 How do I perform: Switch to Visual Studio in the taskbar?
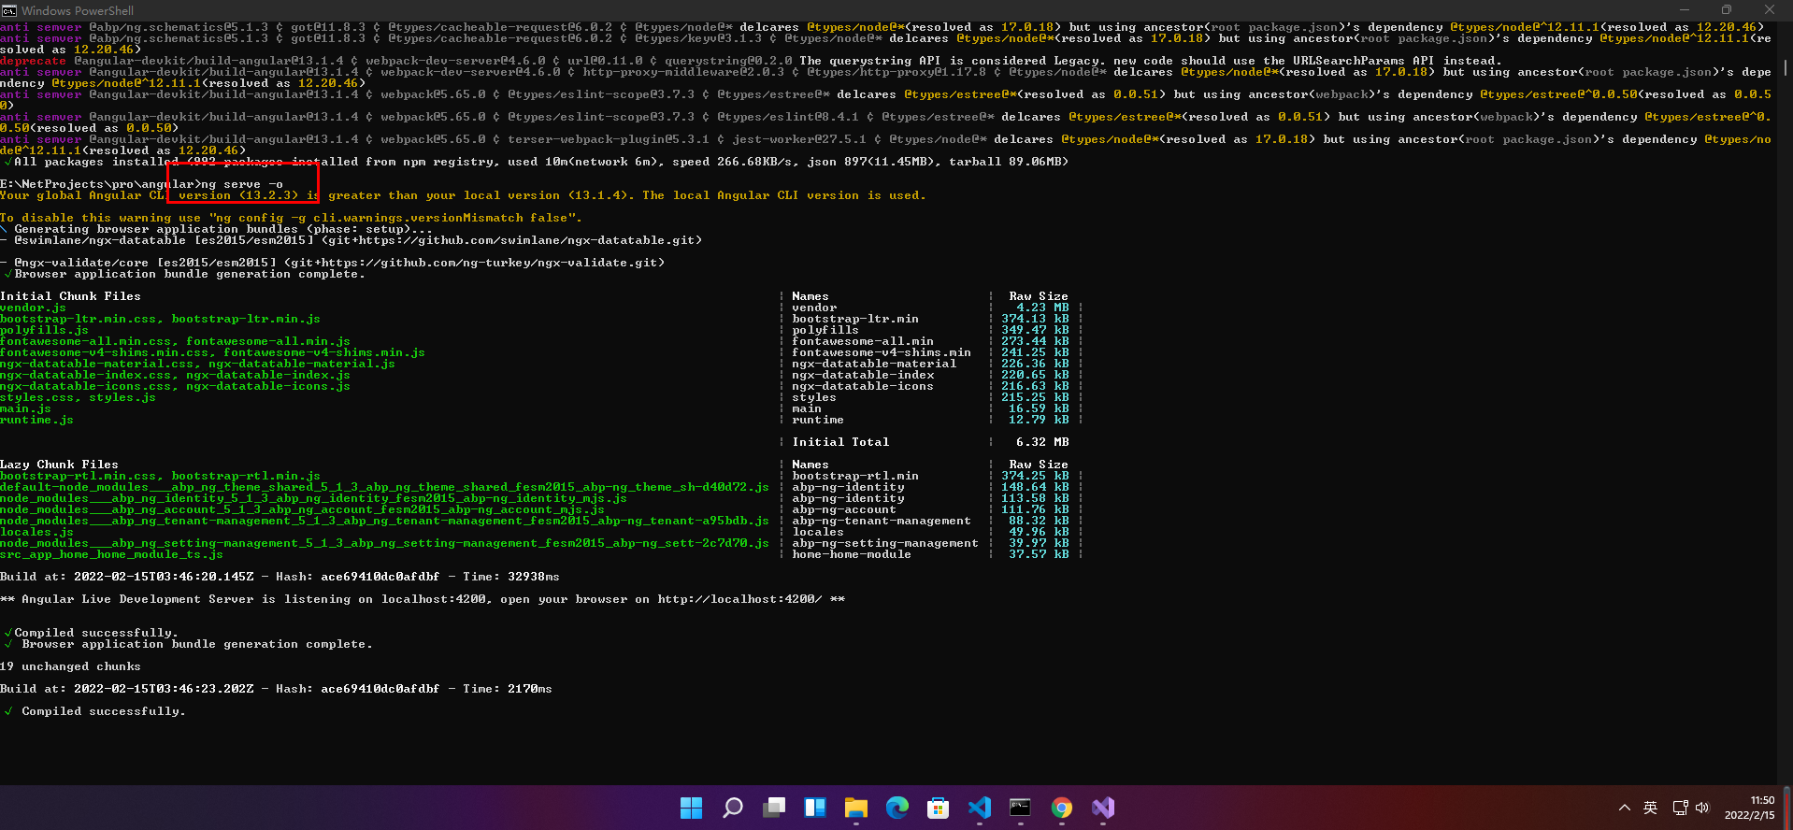click(1103, 808)
